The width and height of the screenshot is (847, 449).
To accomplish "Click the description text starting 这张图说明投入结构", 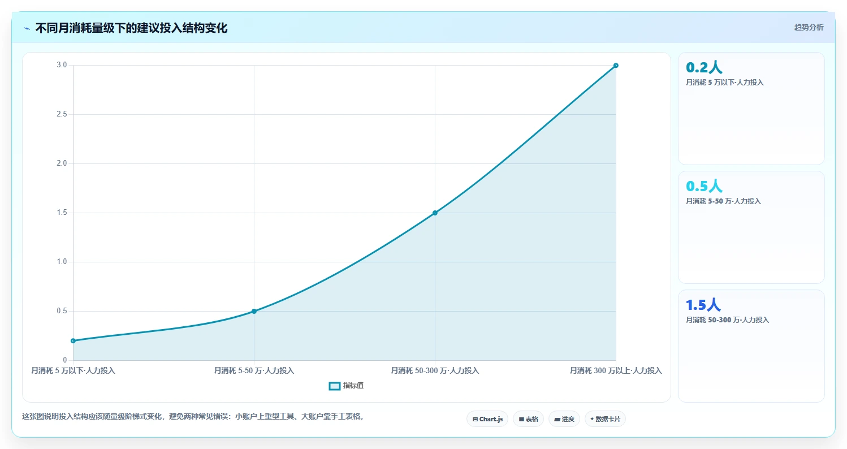I will (x=193, y=416).
